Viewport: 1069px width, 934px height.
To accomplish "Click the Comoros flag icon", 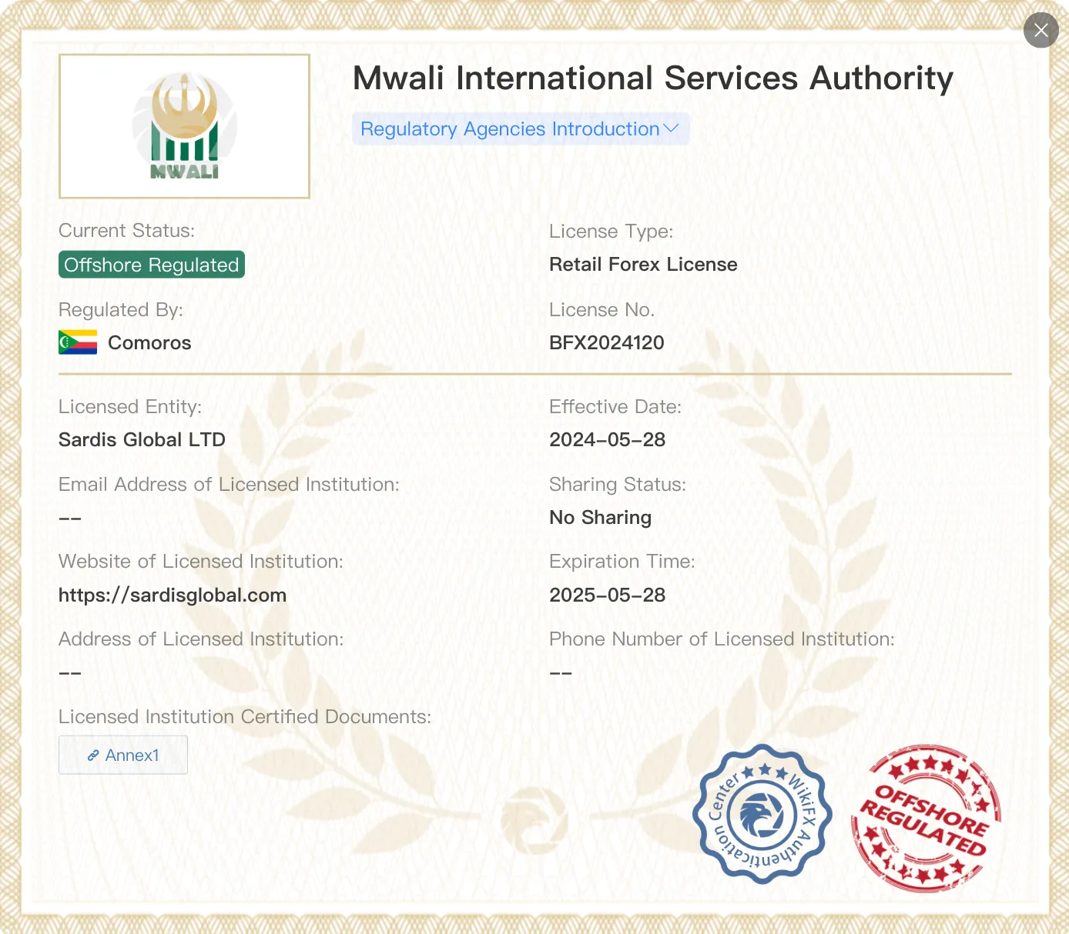I will pyautogui.click(x=78, y=342).
